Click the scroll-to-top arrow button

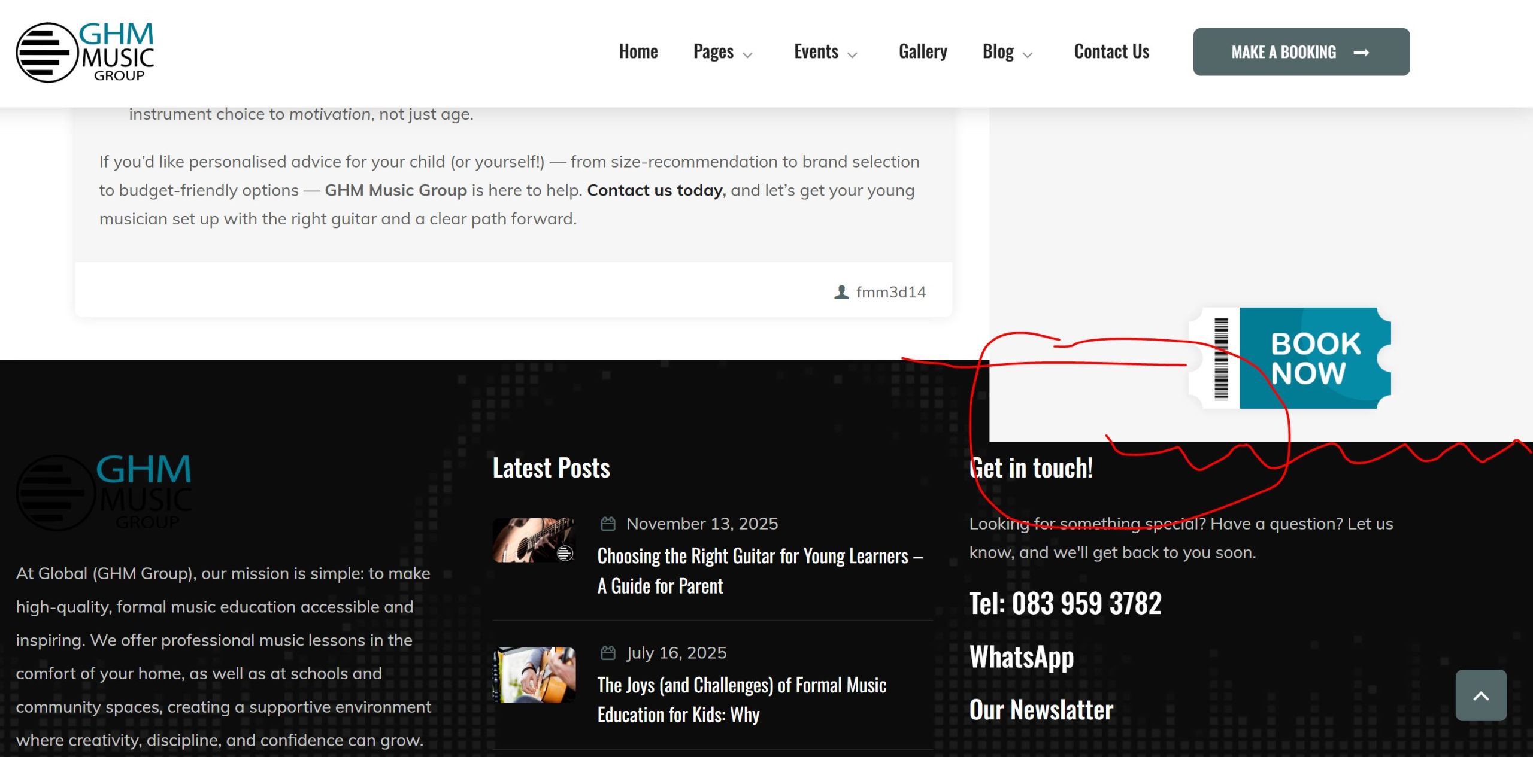coord(1480,695)
